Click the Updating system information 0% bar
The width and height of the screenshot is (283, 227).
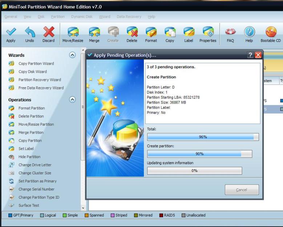click(x=195, y=171)
